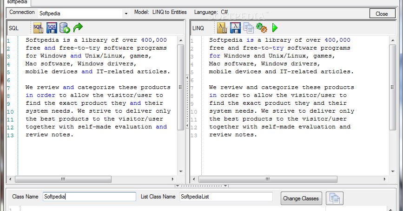Viewport: 403px width, 211px height.
Task: Click 'review notes.' in SQL editor
Action: point(49,134)
